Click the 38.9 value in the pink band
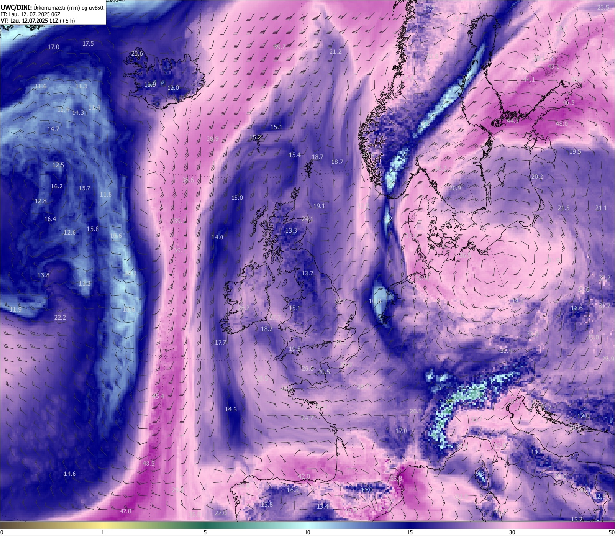The image size is (615, 536). click(x=212, y=139)
